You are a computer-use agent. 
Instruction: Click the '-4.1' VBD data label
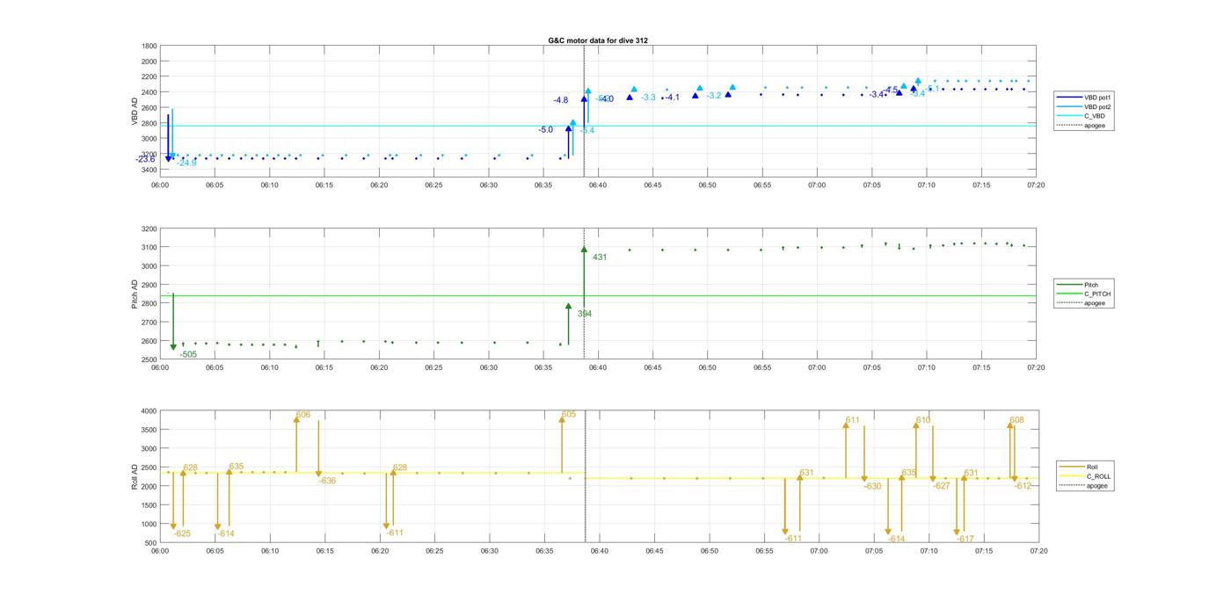[672, 98]
